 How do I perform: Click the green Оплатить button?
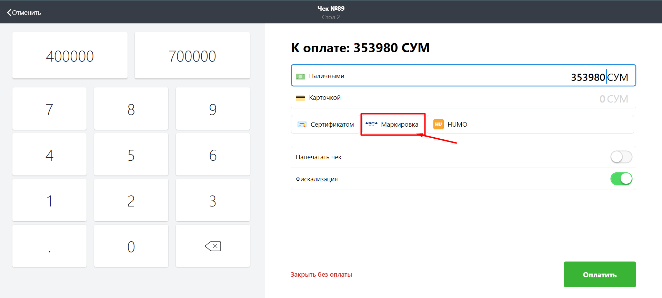(600, 275)
